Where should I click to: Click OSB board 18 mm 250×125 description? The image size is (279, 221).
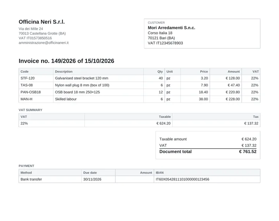click(77, 92)
